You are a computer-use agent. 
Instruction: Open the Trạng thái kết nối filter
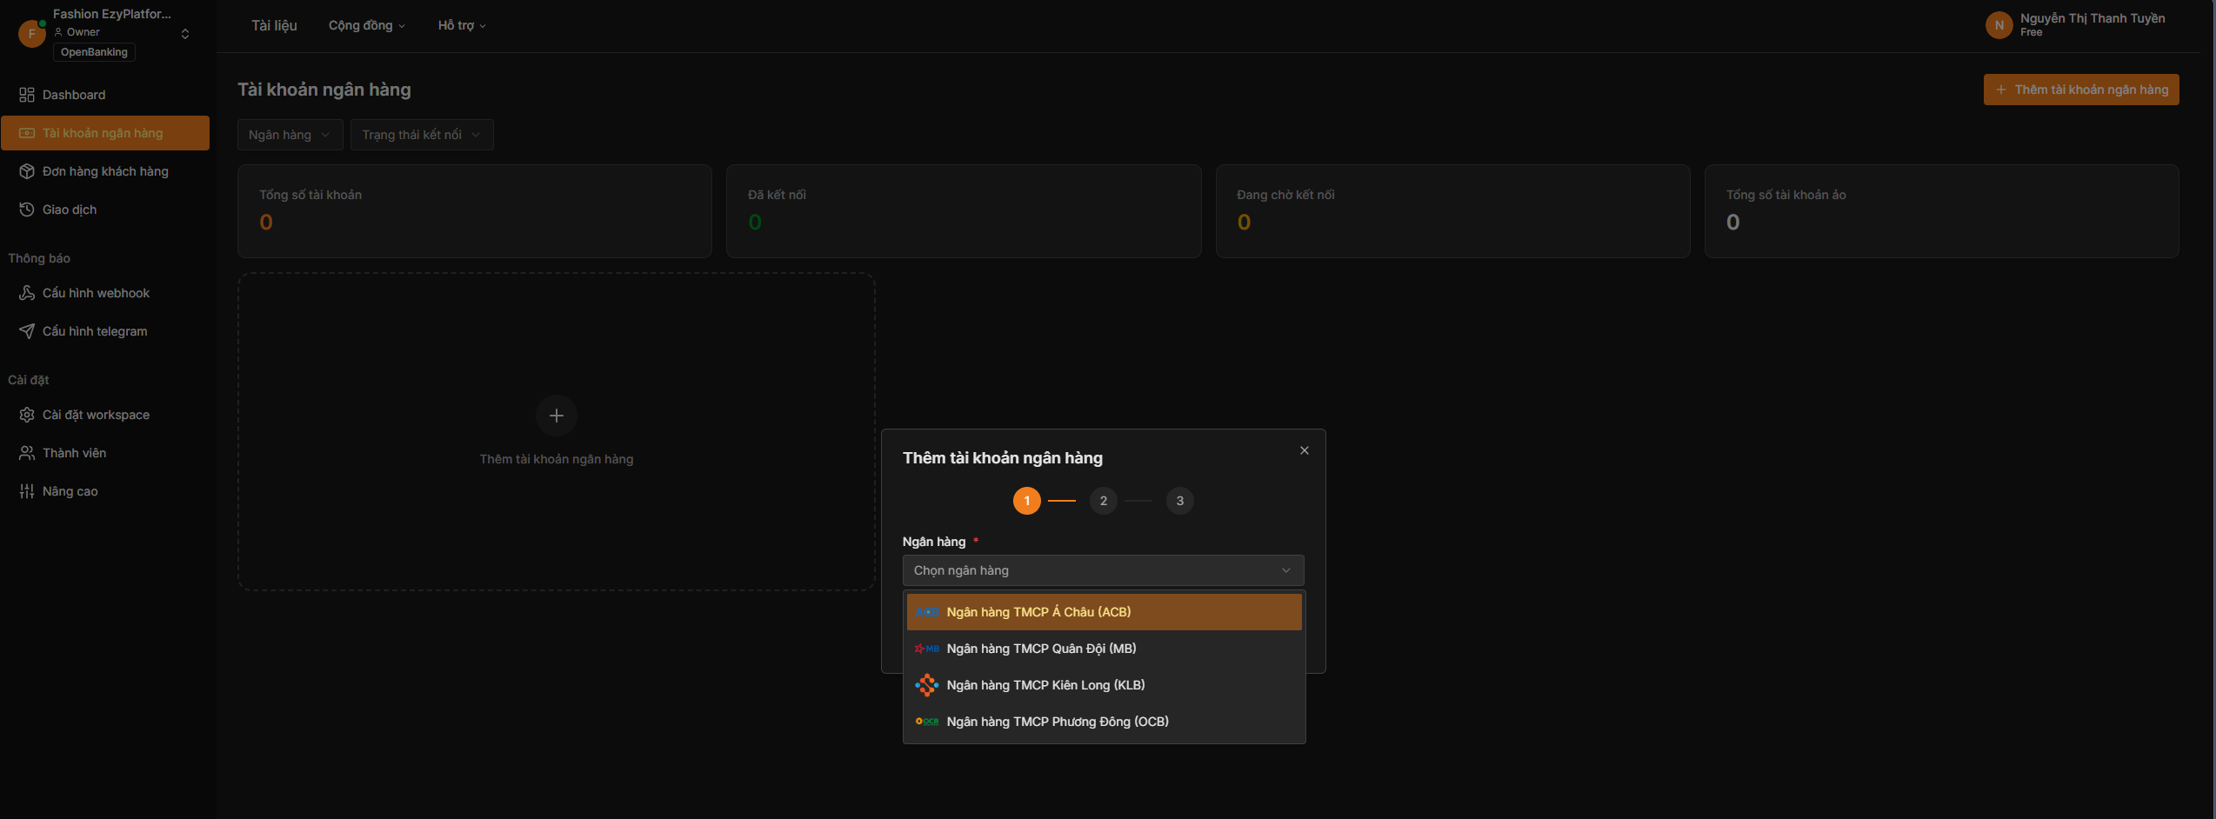click(x=421, y=135)
